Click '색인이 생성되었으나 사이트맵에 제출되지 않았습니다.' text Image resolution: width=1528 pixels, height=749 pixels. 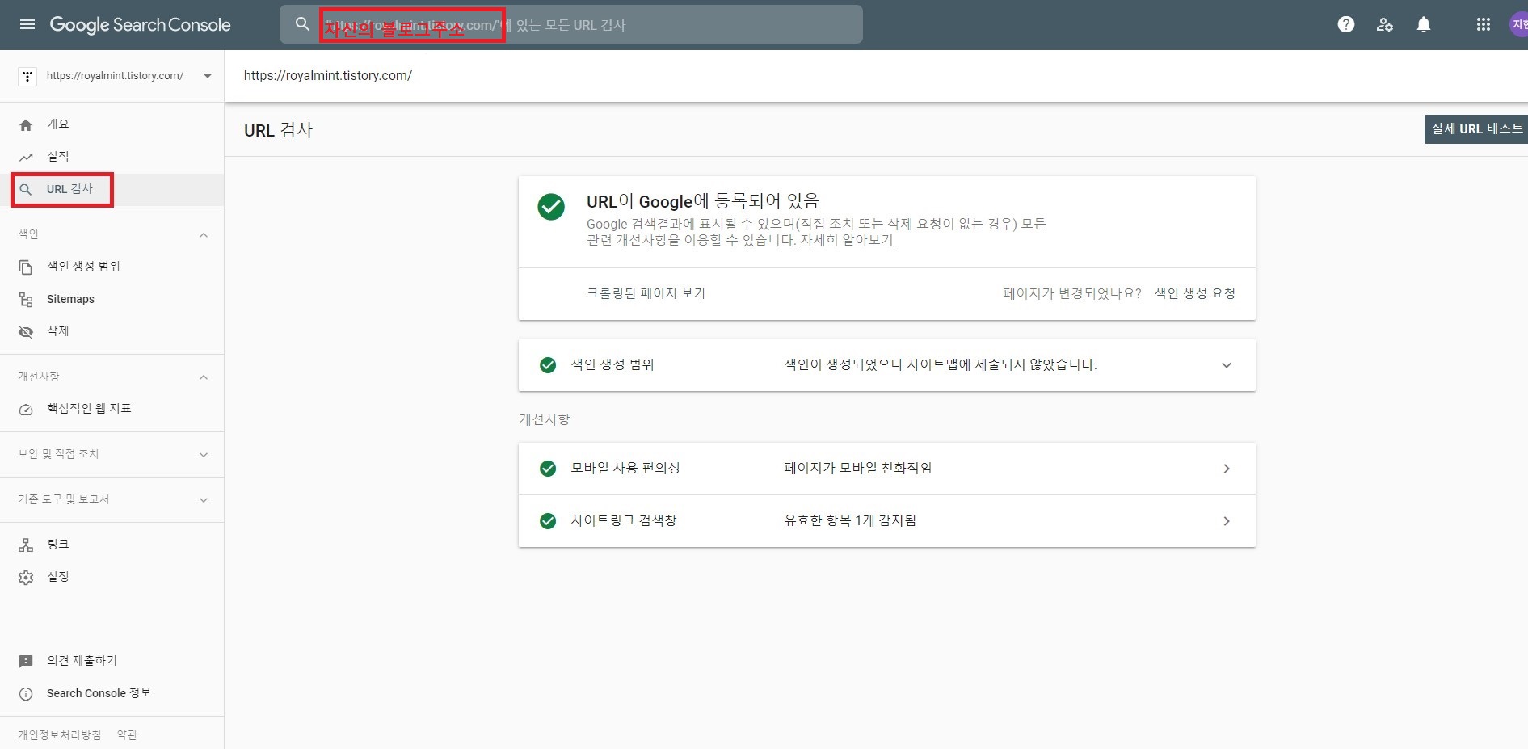tap(941, 365)
